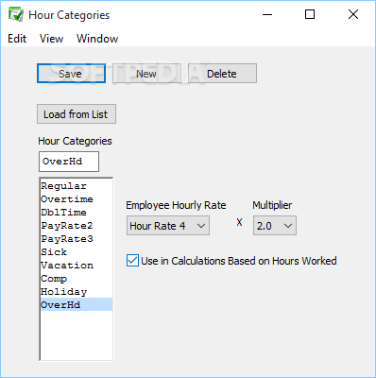Click the Delete button
This screenshot has width=376, height=378.
(x=222, y=74)
